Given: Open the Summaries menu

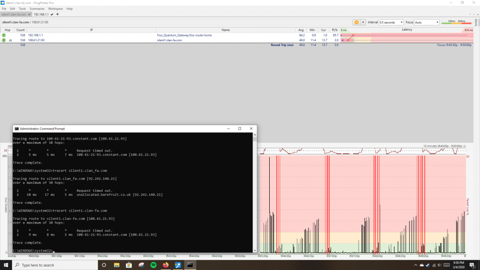Looking at the screenshot, I should [x=37, y=9].
